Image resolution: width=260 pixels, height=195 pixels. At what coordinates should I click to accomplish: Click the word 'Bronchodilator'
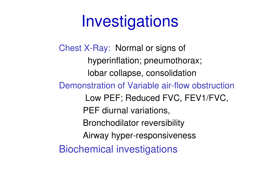(111, 123)
